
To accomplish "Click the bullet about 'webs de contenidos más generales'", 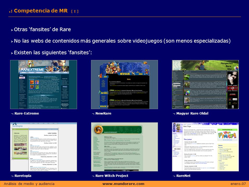I will (122, 41).
